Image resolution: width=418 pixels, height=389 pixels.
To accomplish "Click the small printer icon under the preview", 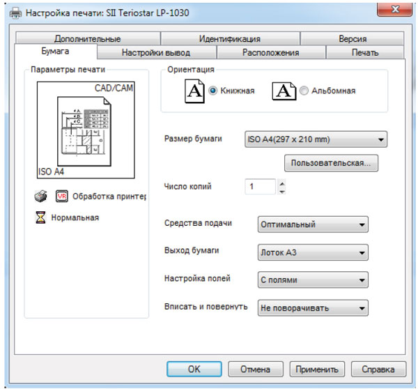I will [x=40, y=196].
